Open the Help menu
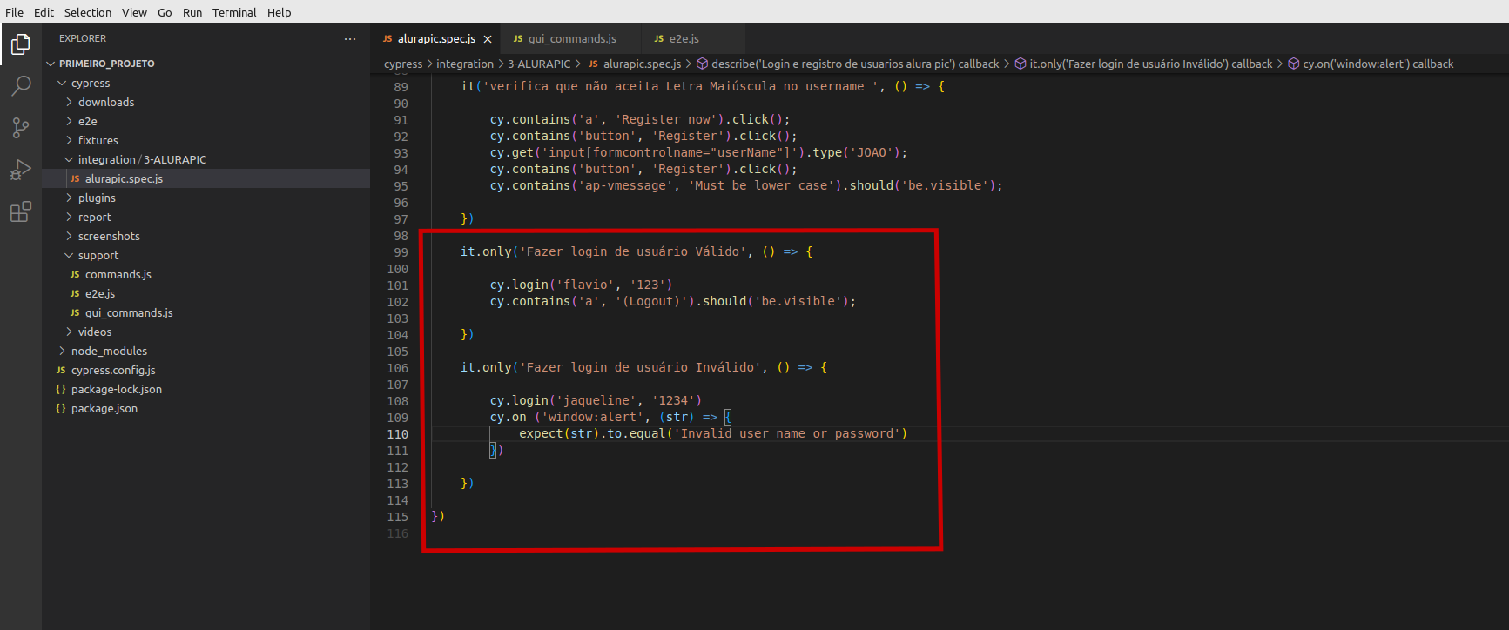 [x=280, y=12]
